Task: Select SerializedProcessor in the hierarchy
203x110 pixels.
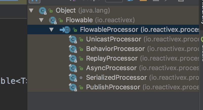Action: point(116,77)
